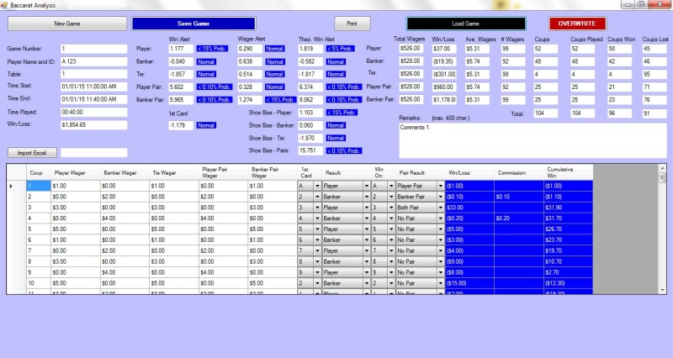Click the Print button
This screenshot has width=673, height=358.
pos(352,24)
